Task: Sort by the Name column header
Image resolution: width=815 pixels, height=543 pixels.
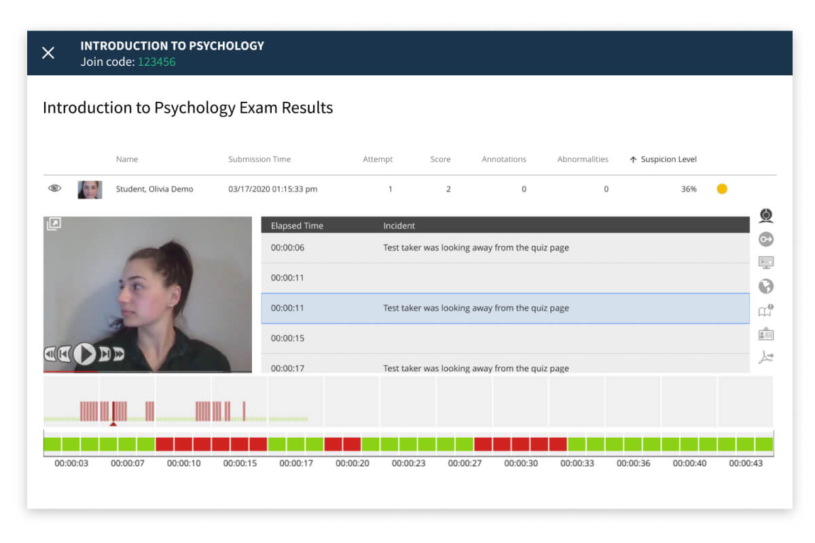Action: [127, 160]
